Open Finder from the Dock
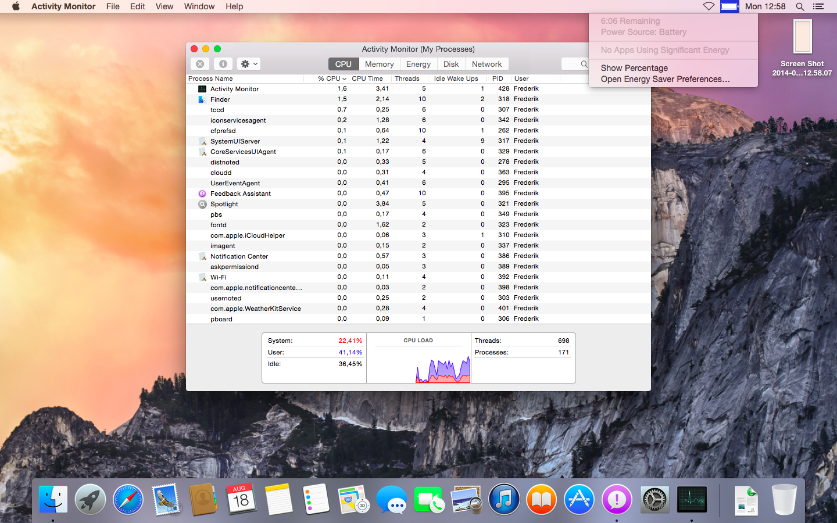The height and width of the screenshot is (523, 837). [x=53, y=500]
